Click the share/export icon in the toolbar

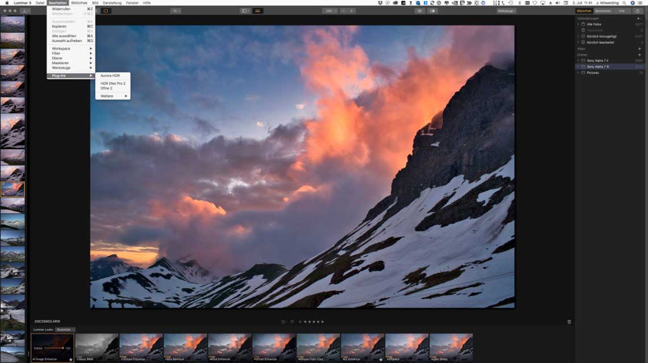click(x=637, y=11)
